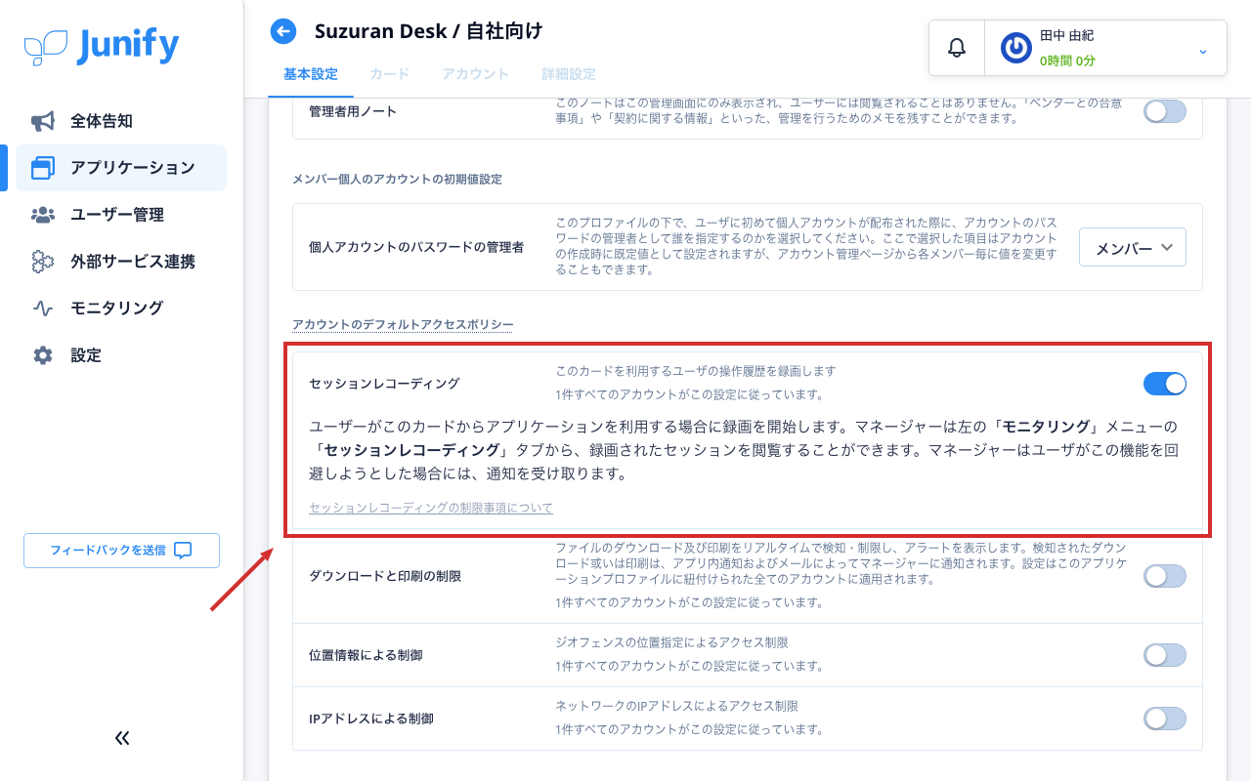
Task: Click the application window icon in sidebar
Action: [43, 168]
